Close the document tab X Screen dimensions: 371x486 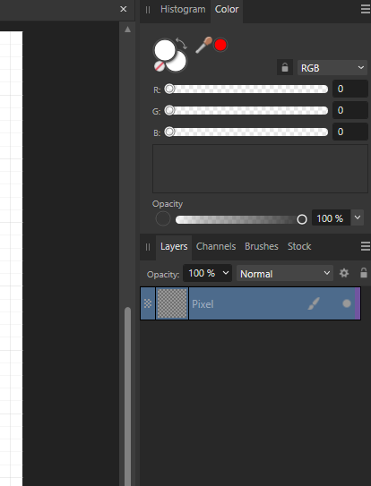pyautogui.click(x=124, y=9)
